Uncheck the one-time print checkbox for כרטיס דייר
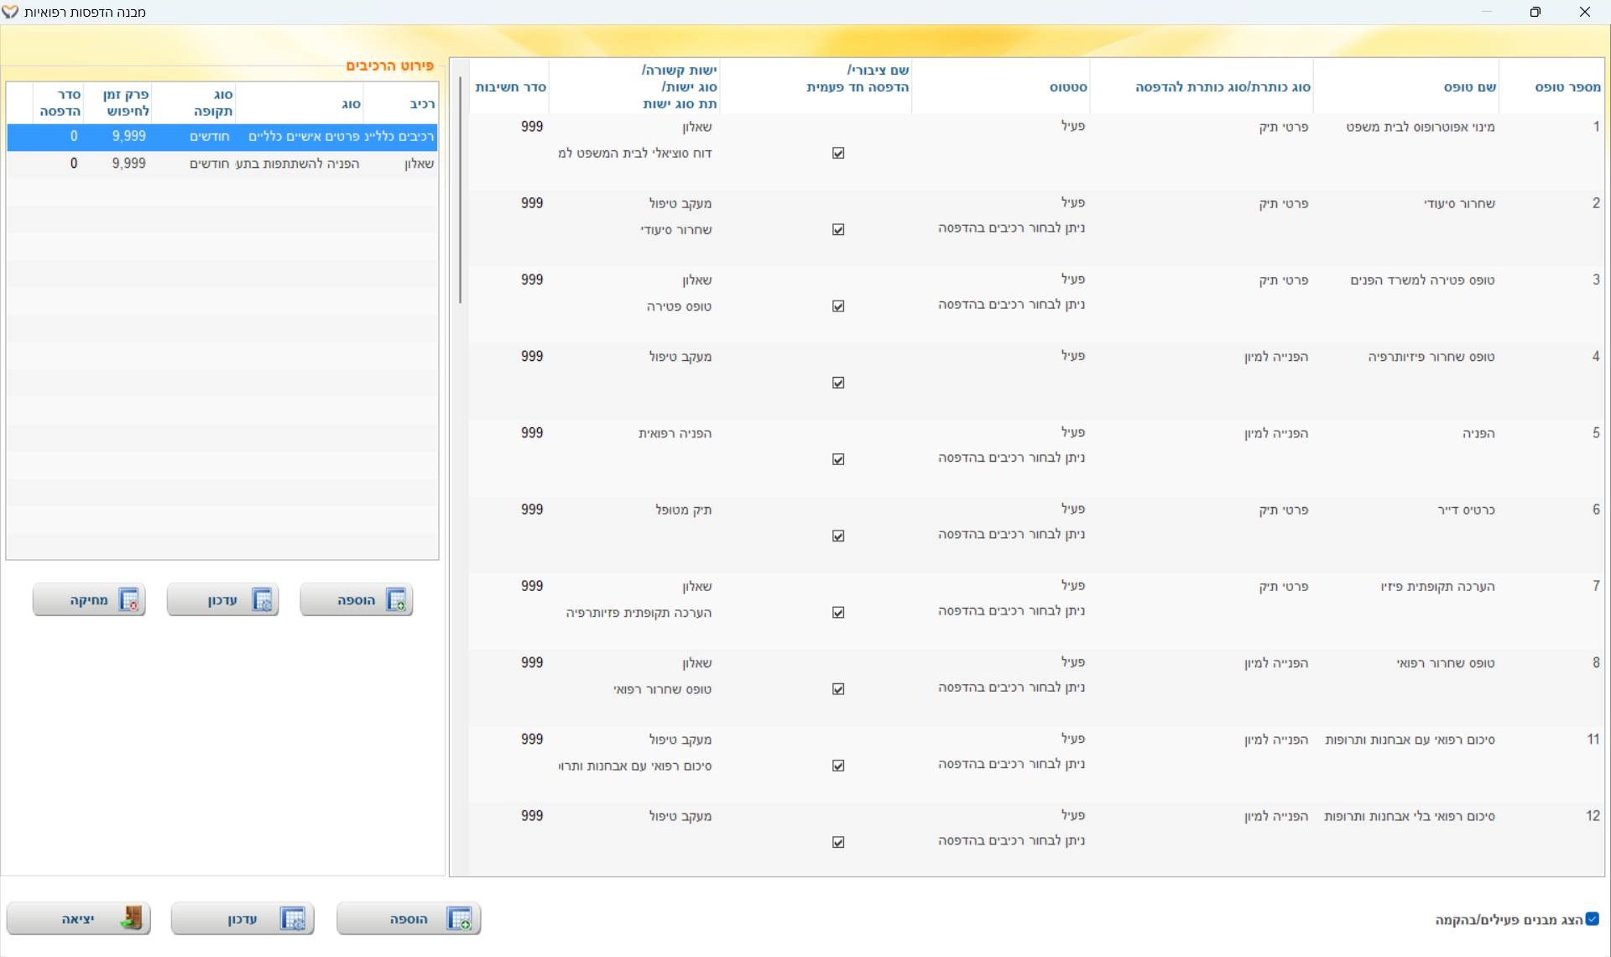Image resolution: width=1611 pixels, height=957 pixels. point(838,536)
